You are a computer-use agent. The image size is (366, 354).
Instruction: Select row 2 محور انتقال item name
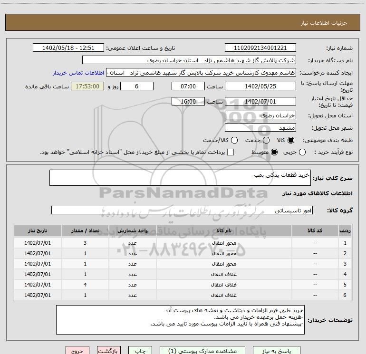[224, 253]
